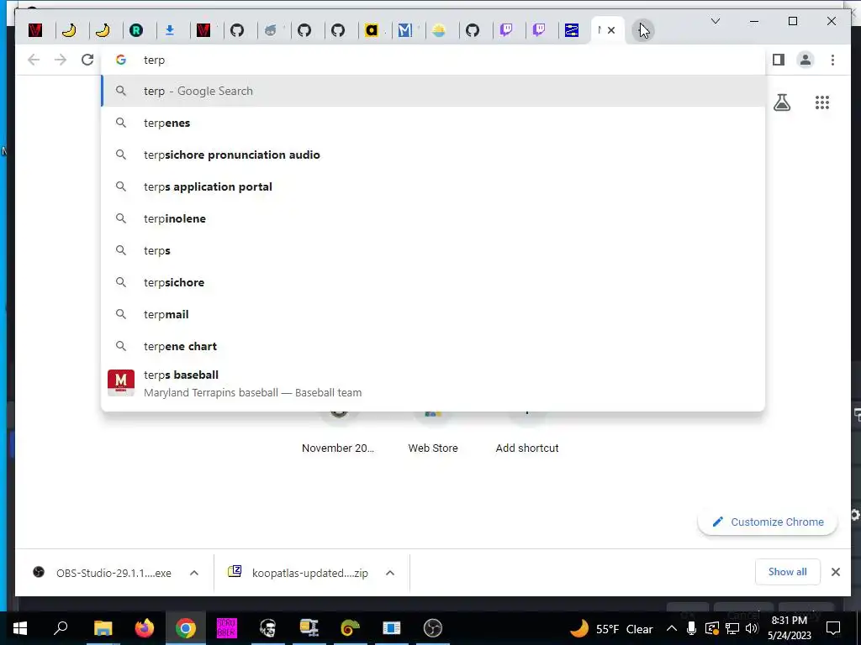Viewport: 861px width, 645px height.
Task: Switch to the teal R icon tab
Action: click(x=136, y=30)
